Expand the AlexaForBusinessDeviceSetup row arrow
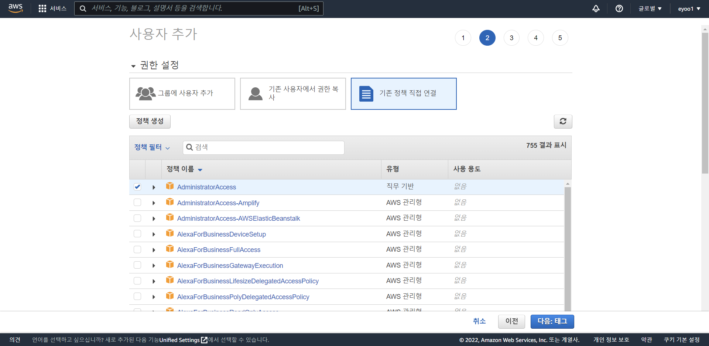Screen dimensions: 709x346 tap(154, 234)
